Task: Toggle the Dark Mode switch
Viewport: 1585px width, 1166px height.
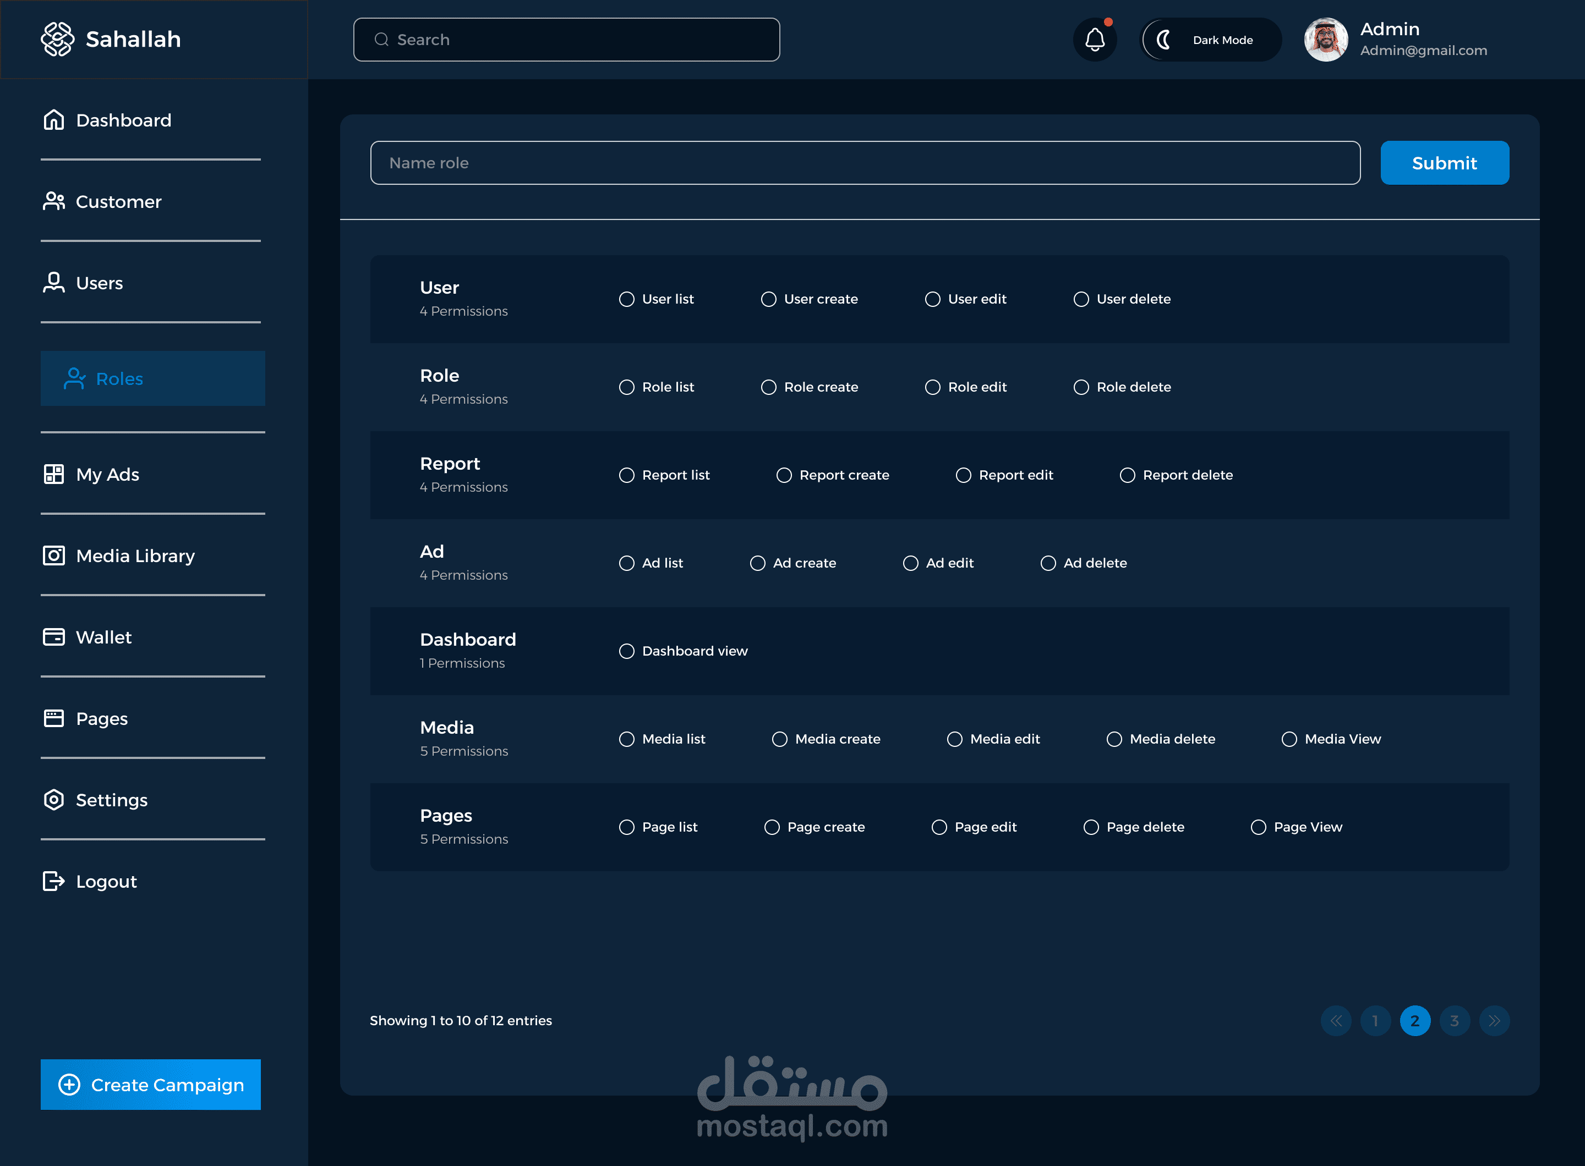Action: point(1210,40)
